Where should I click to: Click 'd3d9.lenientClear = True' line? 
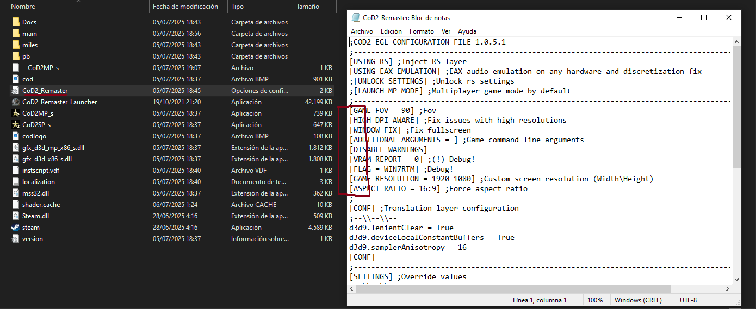click(401, 228)
